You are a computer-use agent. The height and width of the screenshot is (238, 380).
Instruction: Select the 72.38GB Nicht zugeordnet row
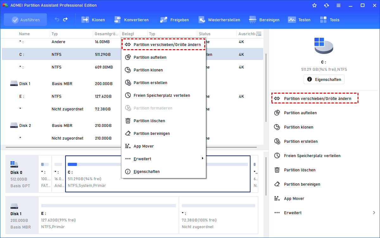[x=132, y=109]
